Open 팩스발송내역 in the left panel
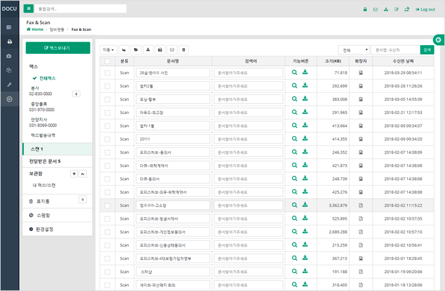The height and width of the screenshot is (291, 445). 43,136
